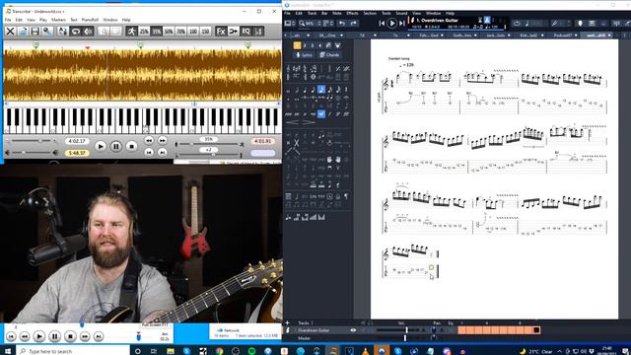Set Transcribe playback speed to 25%
The width and height of the screenshot is (631, 355).
tap(144, 31)
